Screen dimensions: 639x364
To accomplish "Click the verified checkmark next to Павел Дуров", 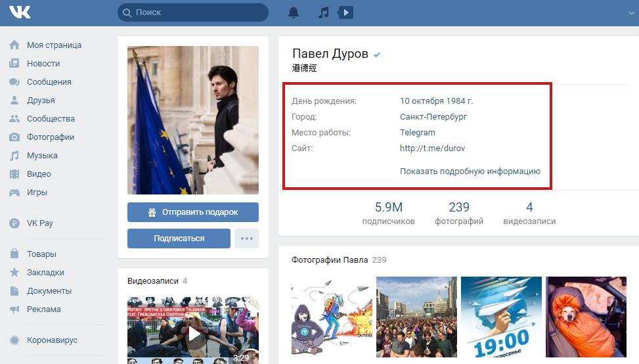I will pyautogui.click(x=377, y=55).
